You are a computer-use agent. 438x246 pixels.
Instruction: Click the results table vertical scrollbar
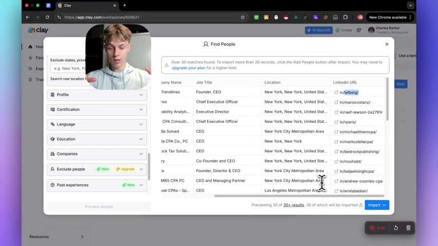[387, 99]
